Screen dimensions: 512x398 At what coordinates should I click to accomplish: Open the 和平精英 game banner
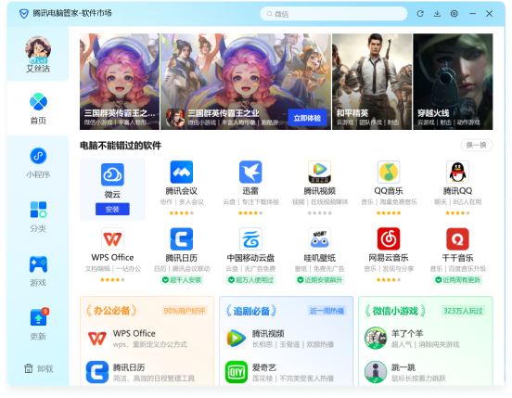[372, 82]
